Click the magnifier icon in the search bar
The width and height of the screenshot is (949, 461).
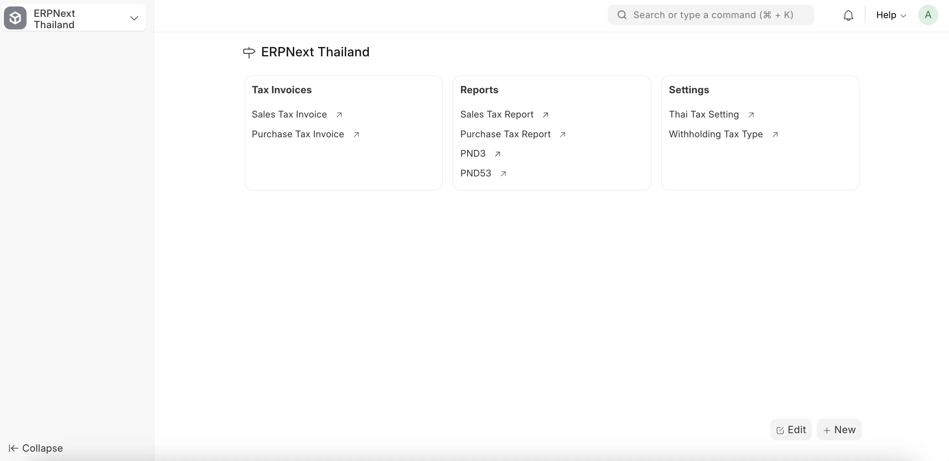coord(622,15)
